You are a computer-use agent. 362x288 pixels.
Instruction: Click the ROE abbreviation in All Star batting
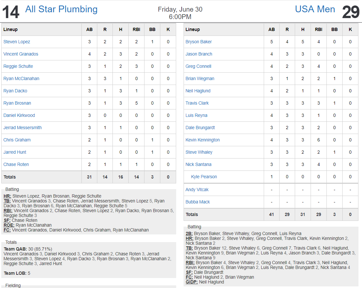9,225
